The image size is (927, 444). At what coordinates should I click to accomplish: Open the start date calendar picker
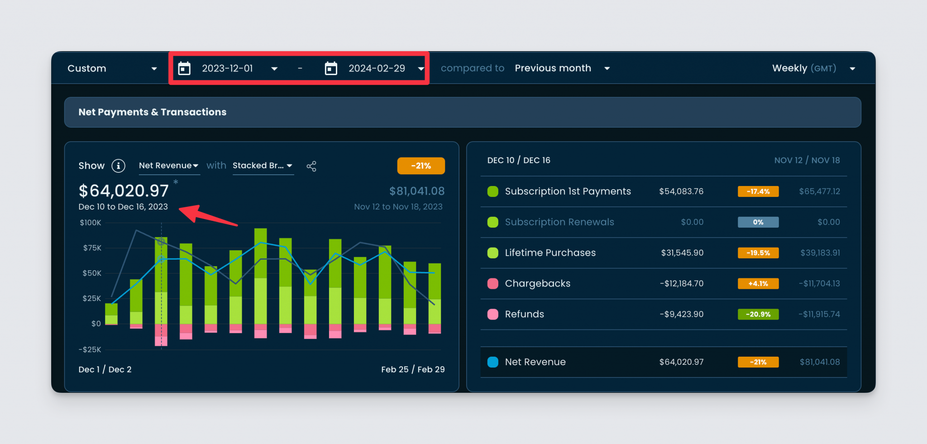click(x=185, y=68)
